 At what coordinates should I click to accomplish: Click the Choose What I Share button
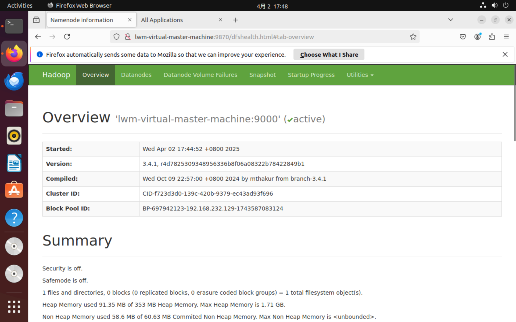coord(329,54)
